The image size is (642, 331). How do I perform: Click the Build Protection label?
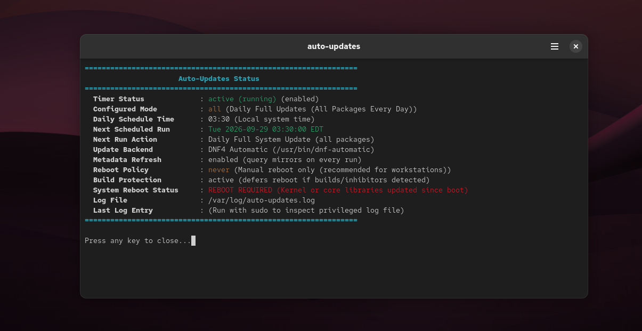point(127,180)
